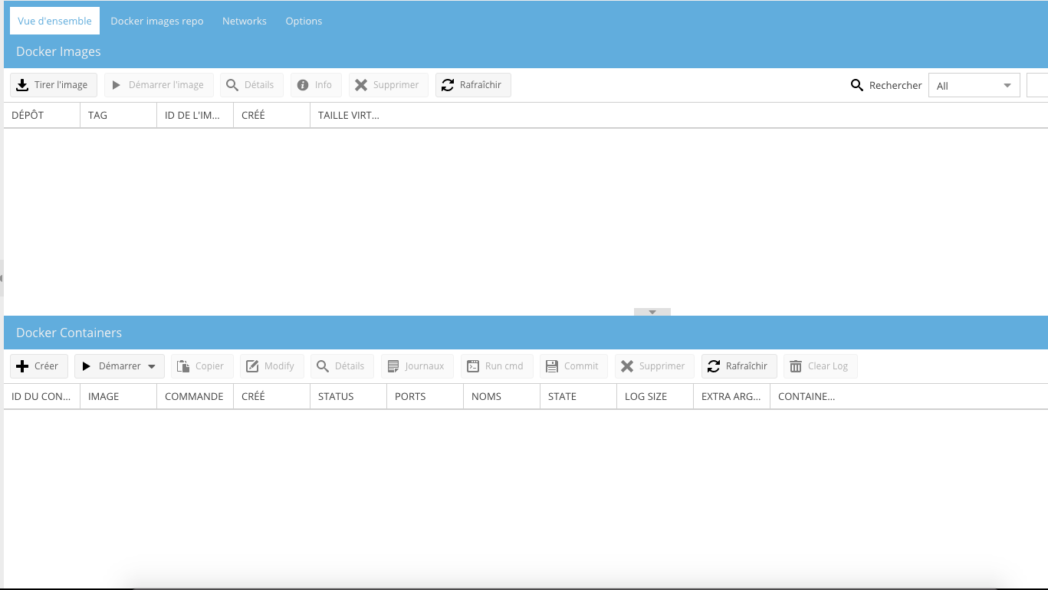Click the Commit save disk icon

(x=552, y=366)
